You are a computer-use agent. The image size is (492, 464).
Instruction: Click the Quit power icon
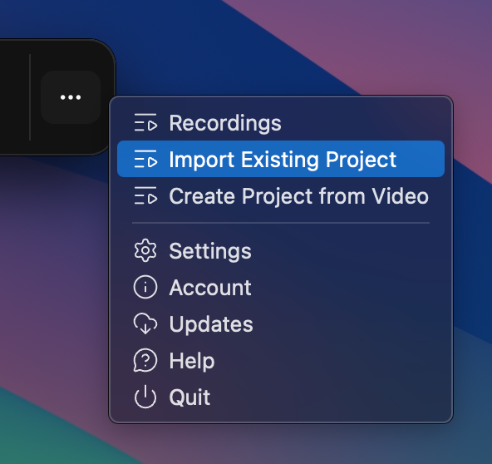point(145,397)
